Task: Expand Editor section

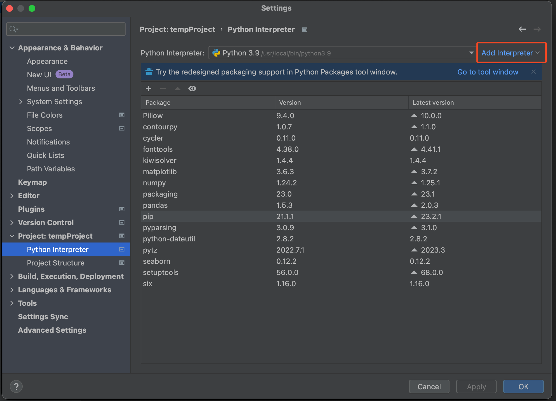Action: (x=12, y=195)
